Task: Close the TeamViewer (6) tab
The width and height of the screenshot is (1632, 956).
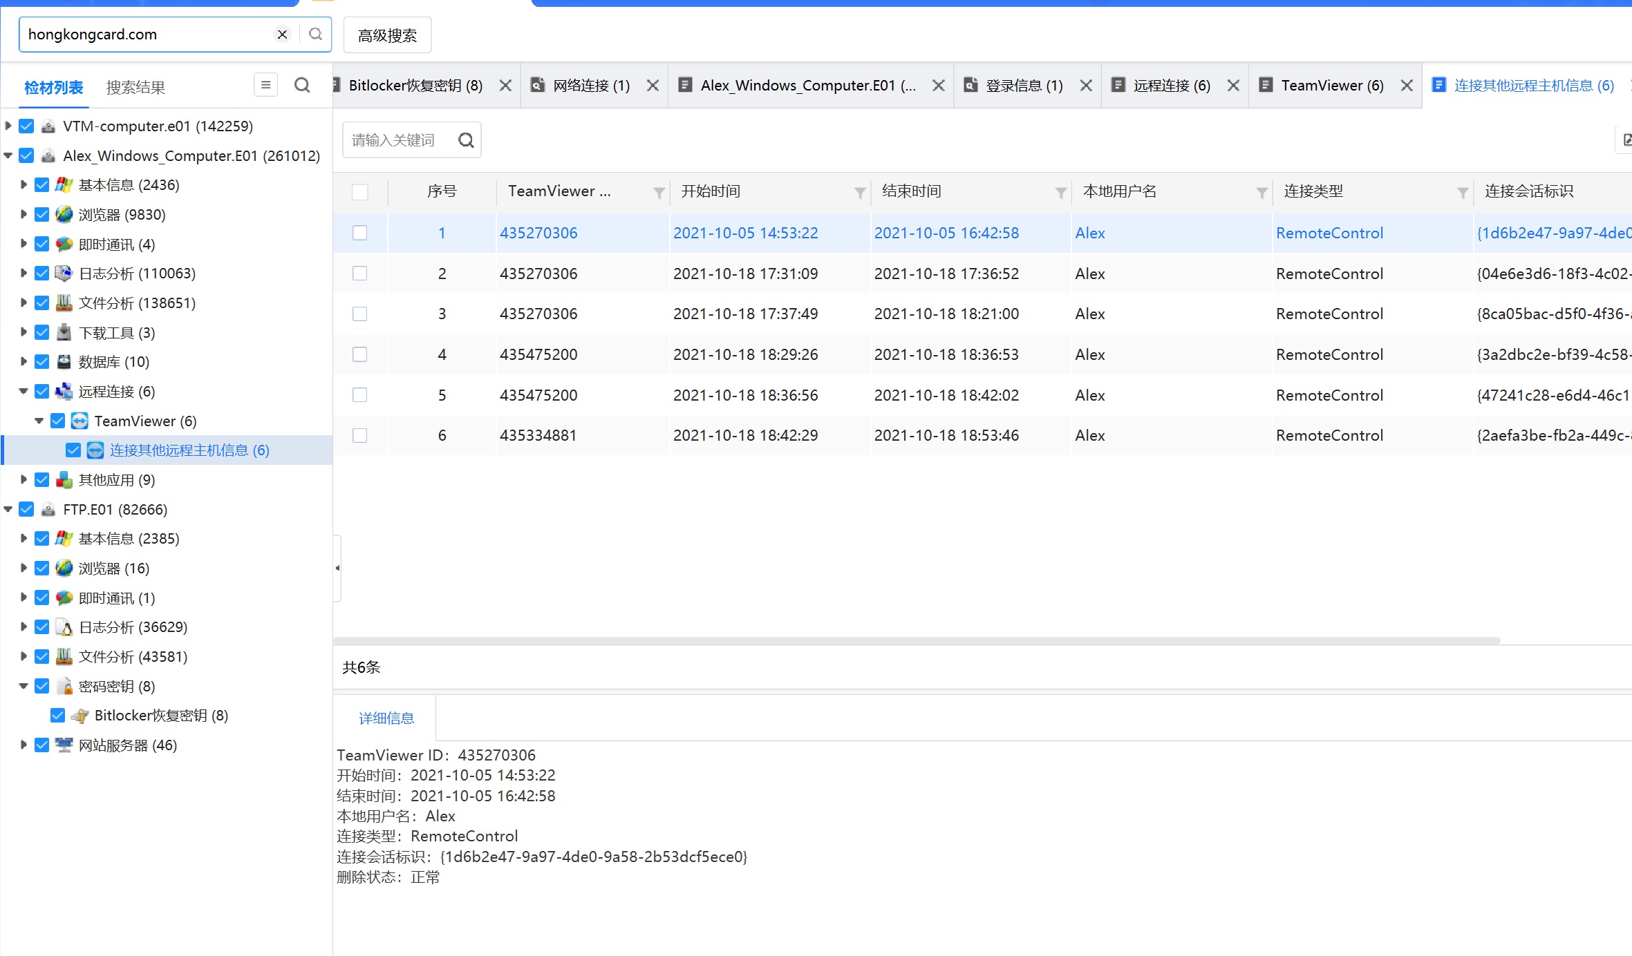Action: [1407, 85]
